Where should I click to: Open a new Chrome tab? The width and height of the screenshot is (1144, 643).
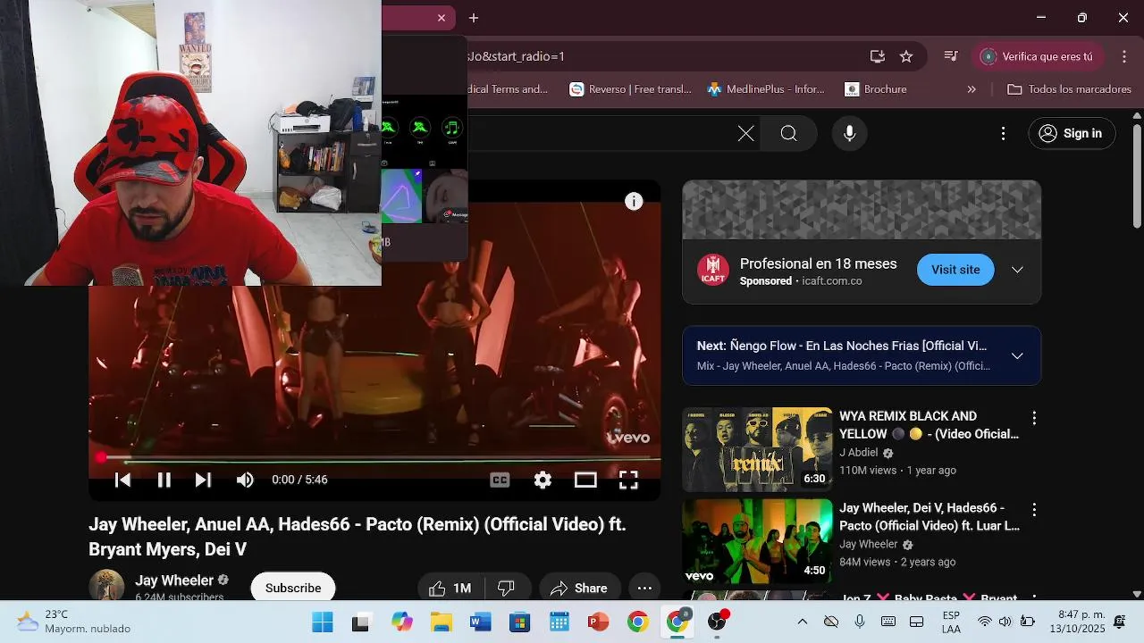[x=474, y=18]
